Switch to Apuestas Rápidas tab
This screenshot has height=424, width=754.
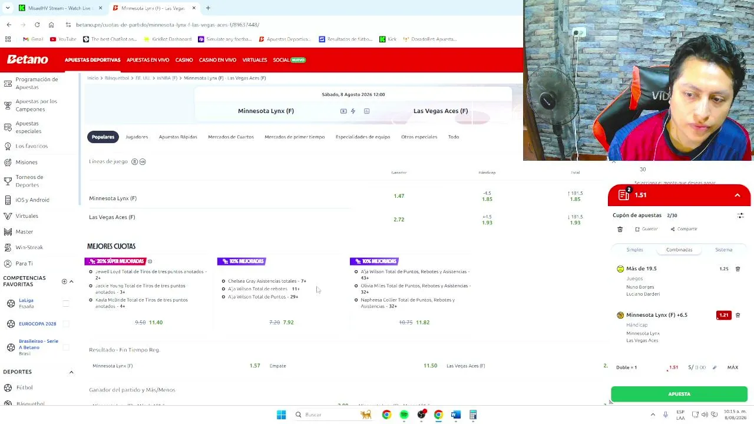coord(178,137)
